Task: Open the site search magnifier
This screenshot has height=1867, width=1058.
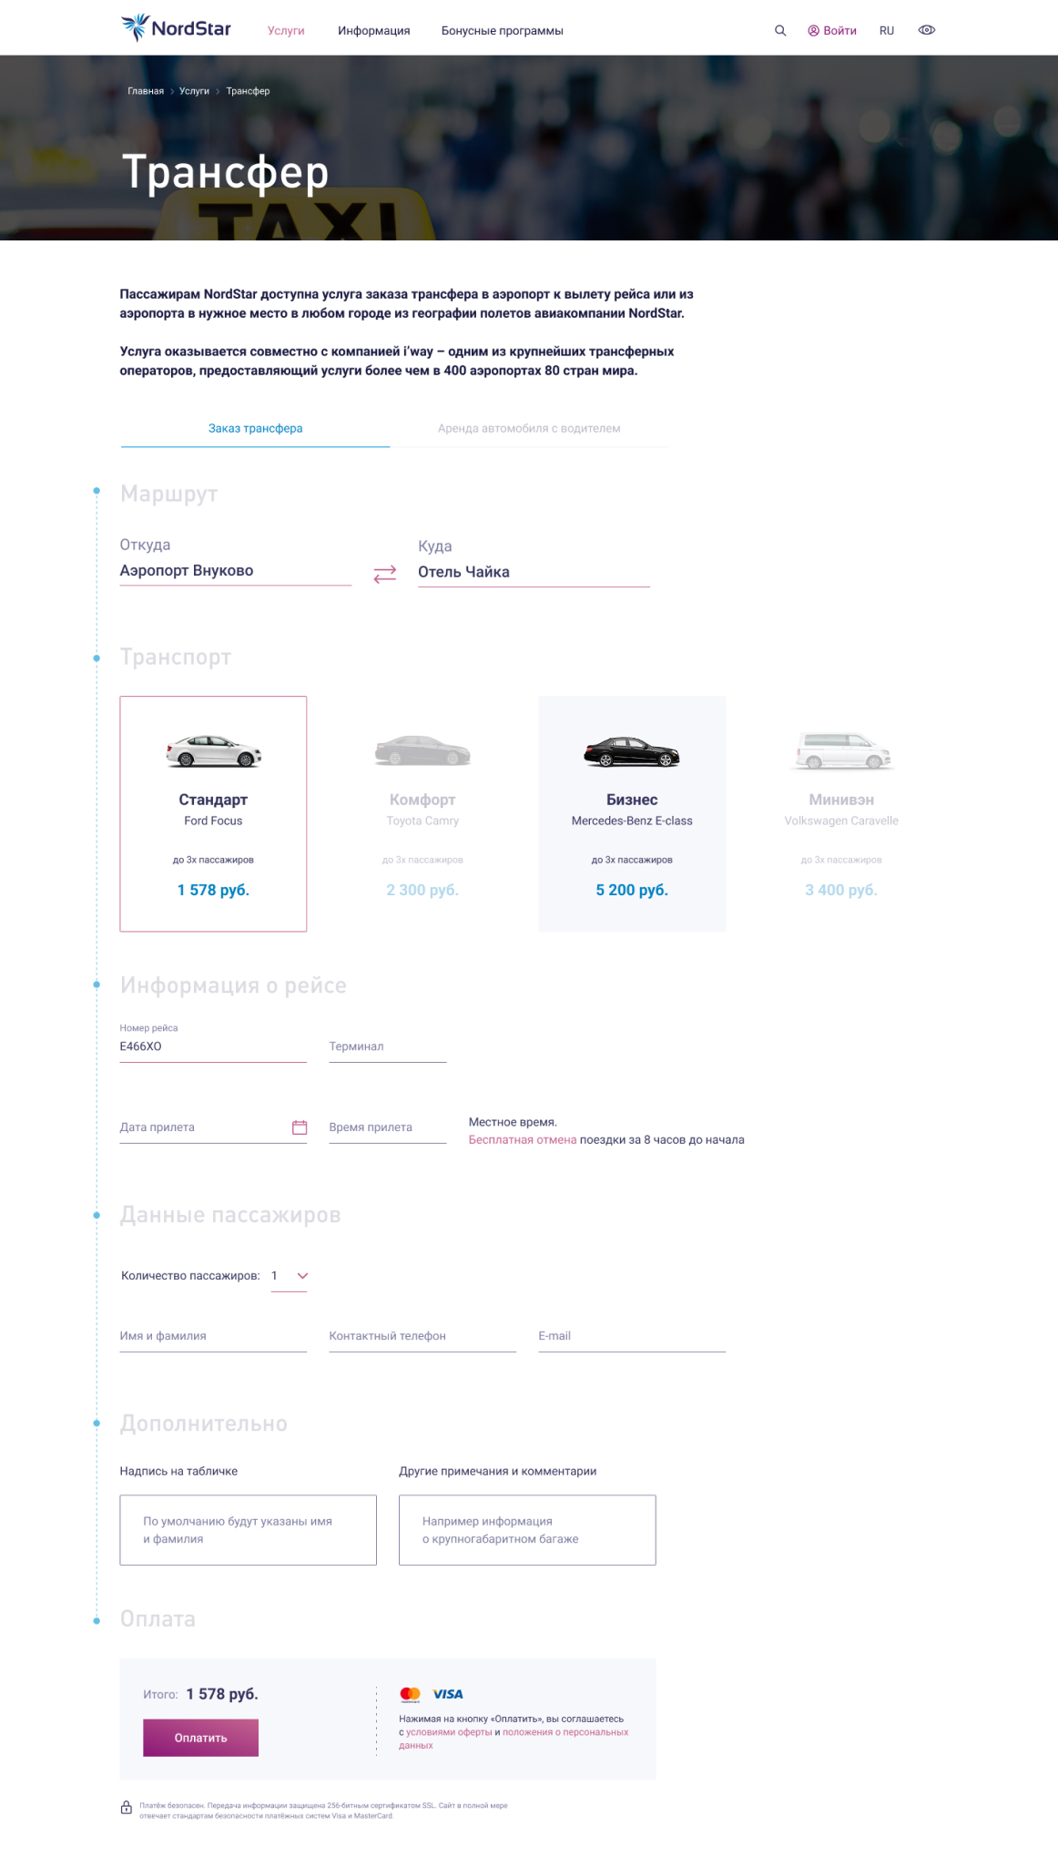Action: tap(780, 31)
